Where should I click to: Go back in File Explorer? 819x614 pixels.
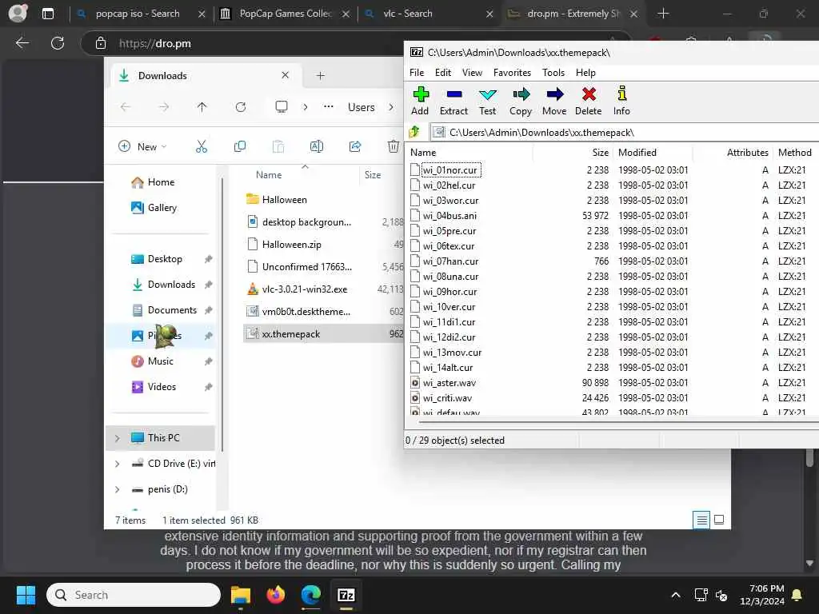coord(126,107)
